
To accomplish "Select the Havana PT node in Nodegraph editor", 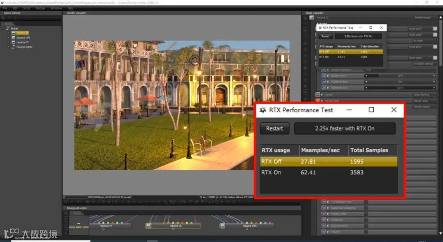I will (x=110, y=226).
